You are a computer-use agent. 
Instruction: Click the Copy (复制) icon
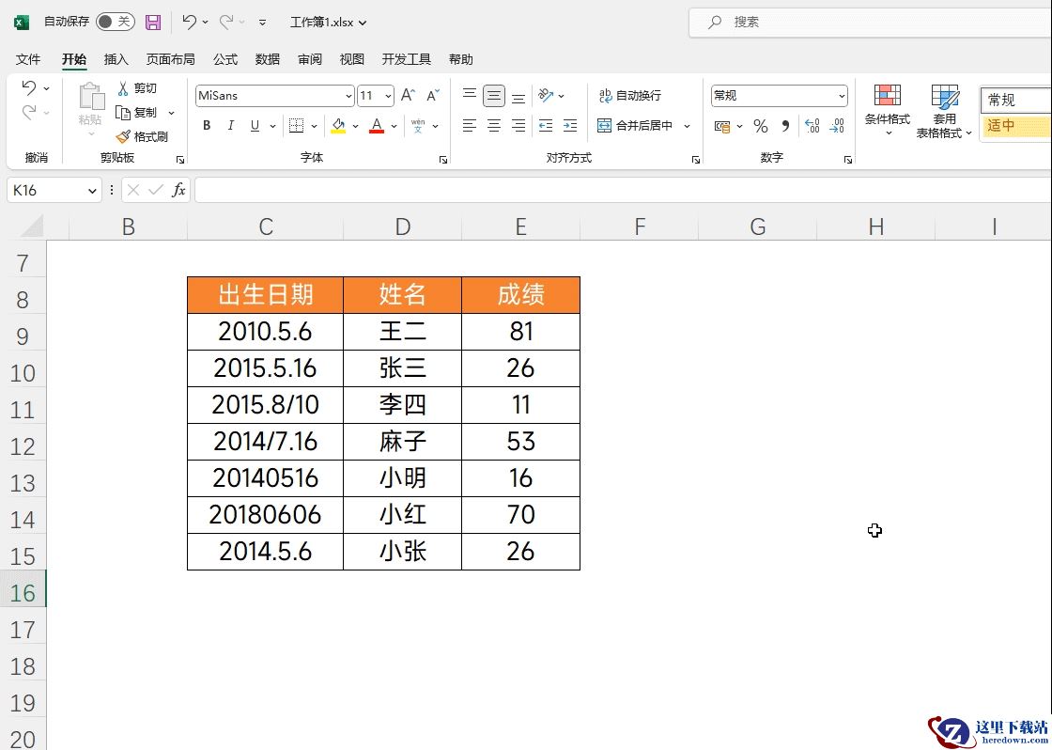(x=123, y=112)
